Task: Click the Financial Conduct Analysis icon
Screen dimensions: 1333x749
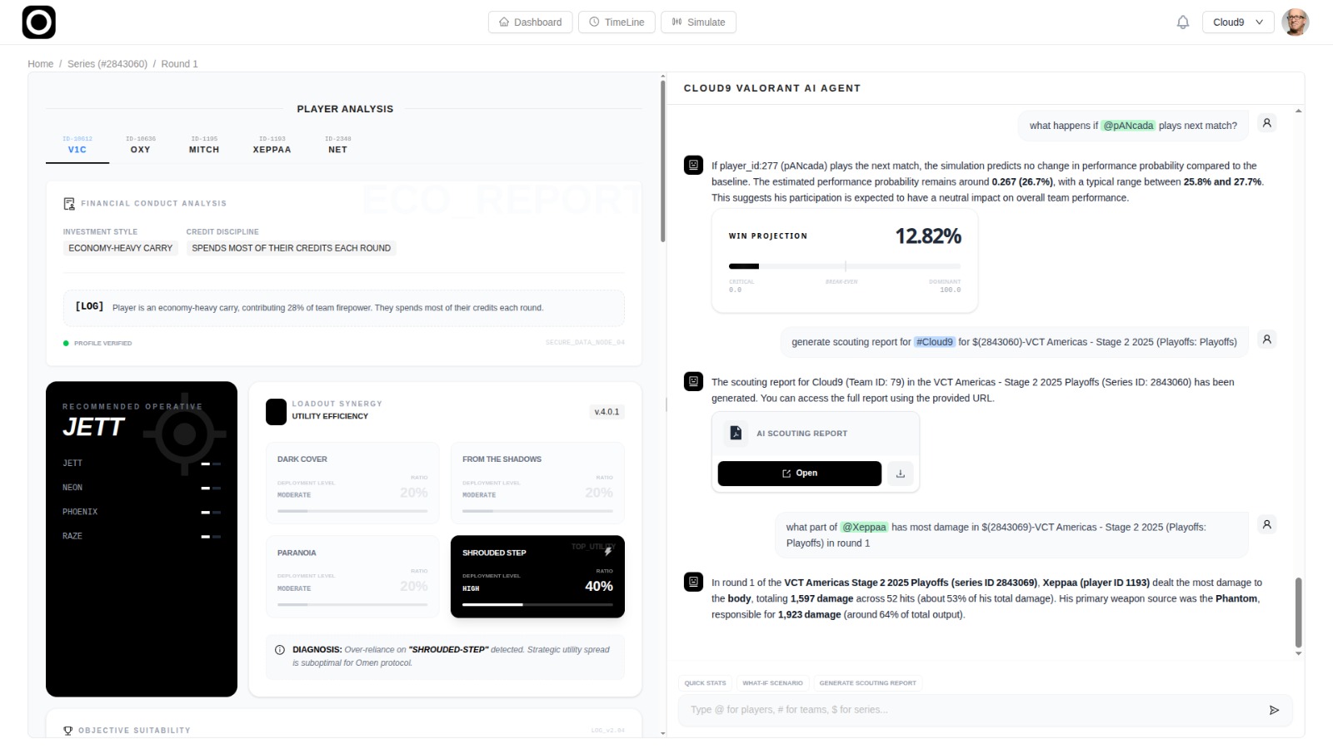Action: point(69,204)
